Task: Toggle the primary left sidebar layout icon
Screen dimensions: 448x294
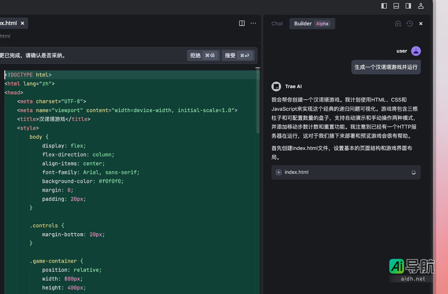Action: pyautogui.click(x=384, y=6)
